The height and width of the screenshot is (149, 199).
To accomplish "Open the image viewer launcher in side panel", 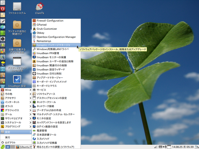I will point(2,57).
